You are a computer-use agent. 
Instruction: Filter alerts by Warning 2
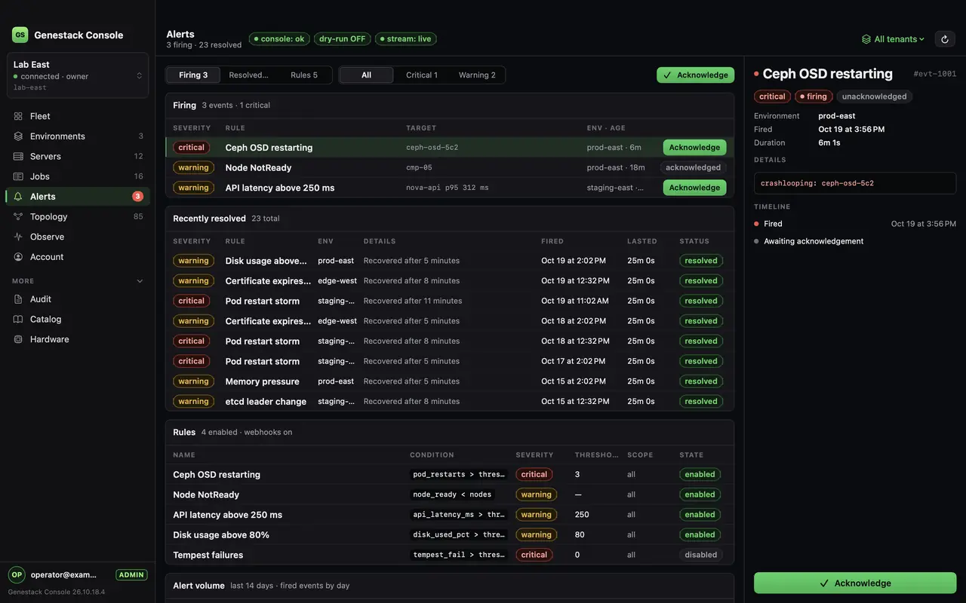point(477,75)
